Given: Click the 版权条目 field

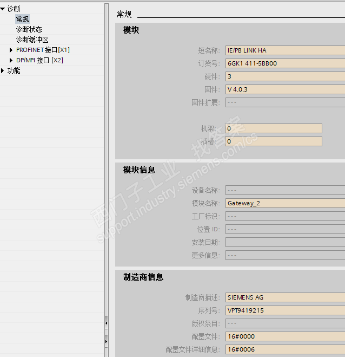Looking at the screenshot, I should pos(285,323).
